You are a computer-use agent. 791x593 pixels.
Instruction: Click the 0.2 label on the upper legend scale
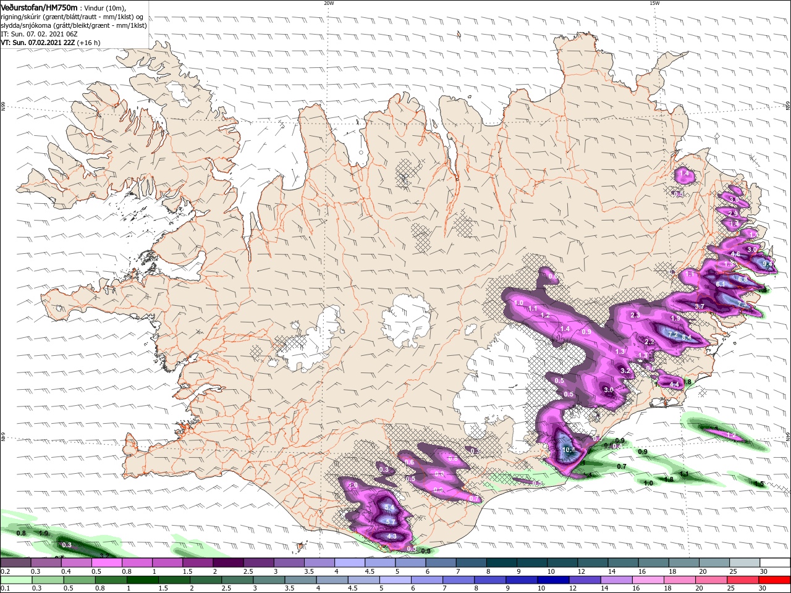coord(5,571)
